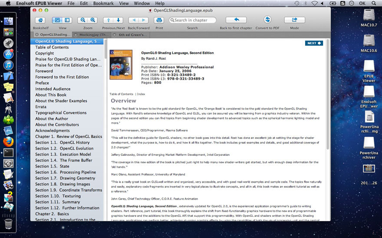The height and width of the screenshot is (238, 382).
Task: Zoom in with the plus magnifier
Action: pyautogui.click(x=92, y=20)
